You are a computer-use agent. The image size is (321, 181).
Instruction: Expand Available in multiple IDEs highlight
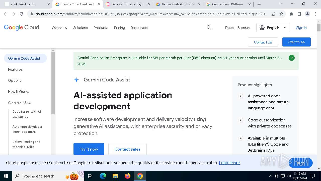click(x=240, y=138)
